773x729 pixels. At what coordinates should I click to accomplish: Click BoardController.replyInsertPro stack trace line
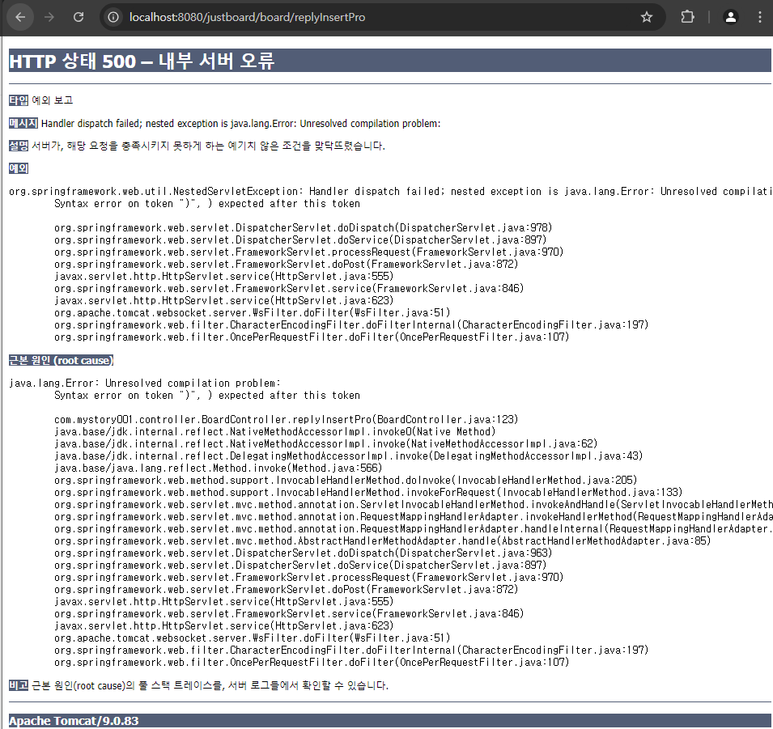click(x=286, y=419)
